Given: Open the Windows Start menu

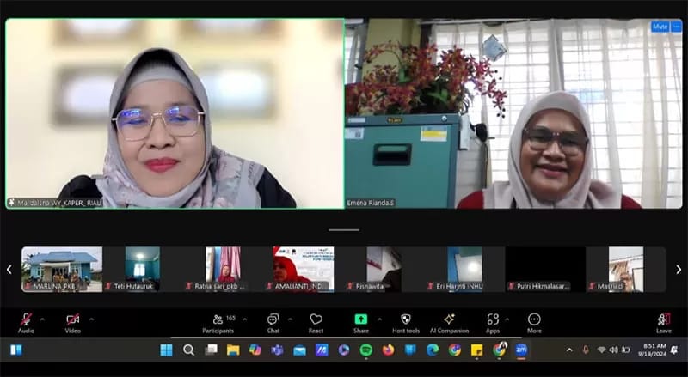Looking at the screenshot, I should tap(166, 350).
